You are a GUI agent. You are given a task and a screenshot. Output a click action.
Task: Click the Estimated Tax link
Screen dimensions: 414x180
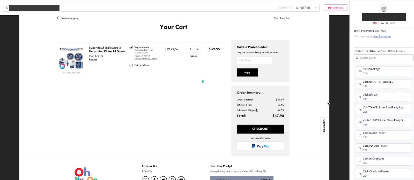point(244,105)
